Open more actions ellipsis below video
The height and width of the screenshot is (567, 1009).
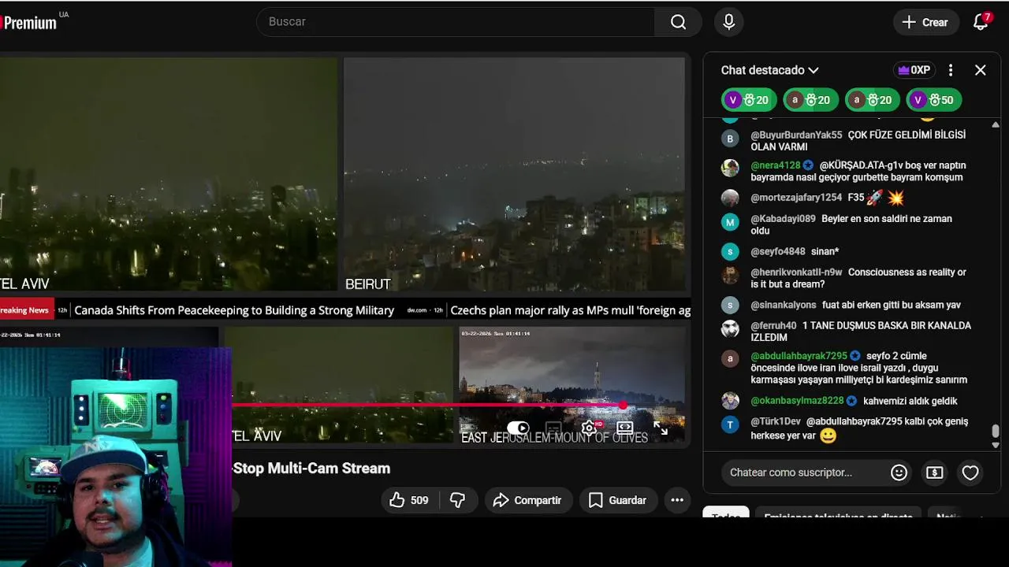677,500
